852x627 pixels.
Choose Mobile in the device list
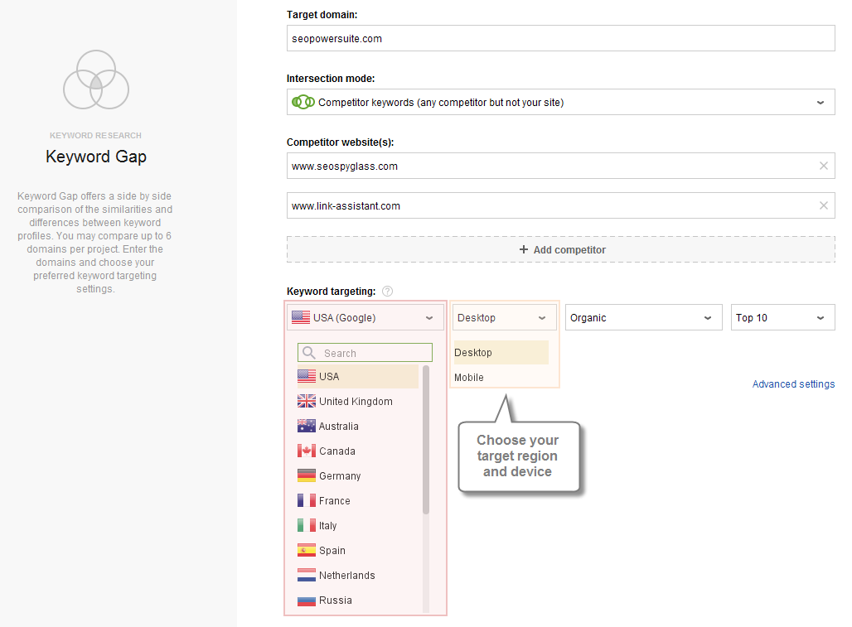pyautogui.click(x=501, y=378)
